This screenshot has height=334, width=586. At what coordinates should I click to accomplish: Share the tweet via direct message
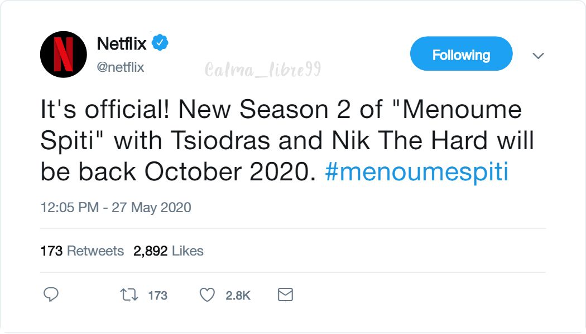285,294
